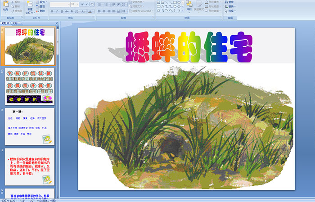
Task: Select the down block arrow shape
Action: (179, 6)
